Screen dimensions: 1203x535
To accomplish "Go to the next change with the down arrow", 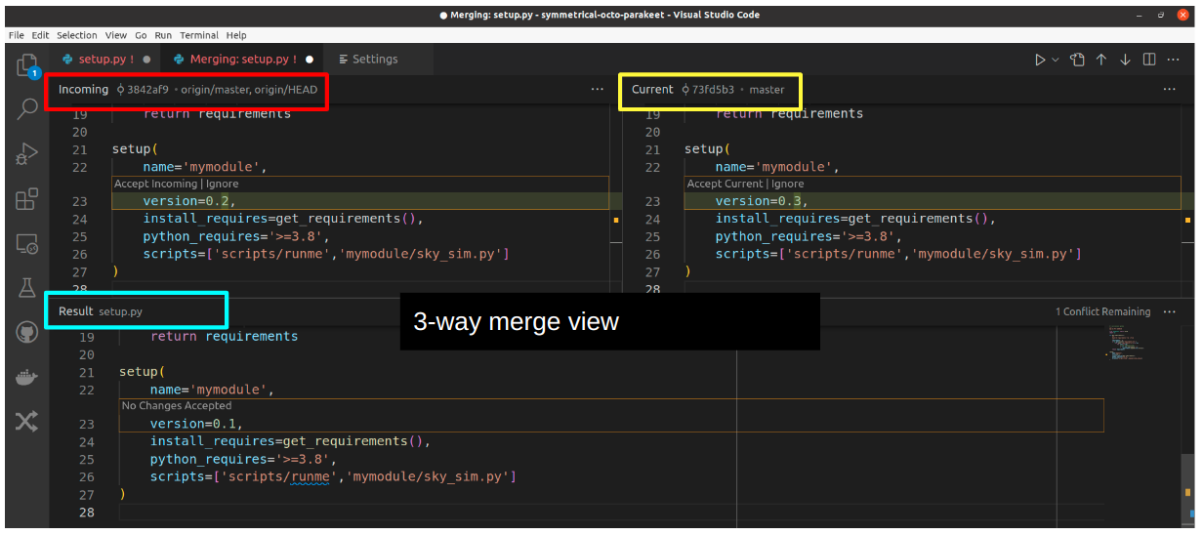I will [1125, 60].
